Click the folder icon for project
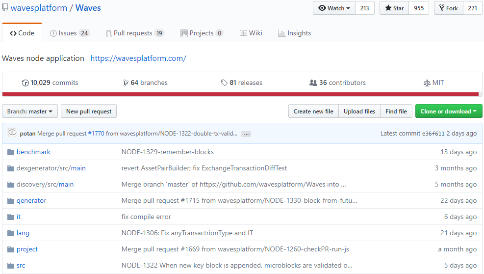Image resolution: width=484 pixels, height=274 pixels. [11, 249]
